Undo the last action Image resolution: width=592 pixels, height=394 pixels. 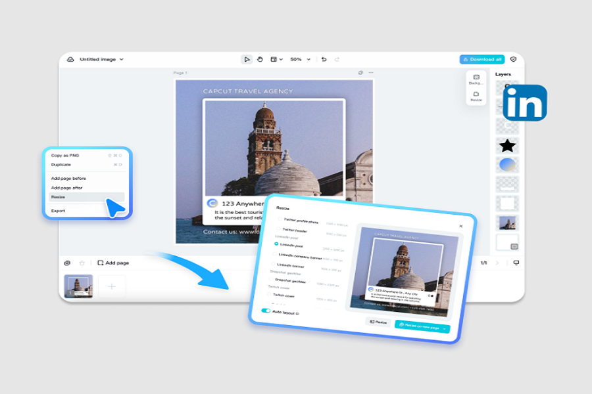[x=324, y=60]
